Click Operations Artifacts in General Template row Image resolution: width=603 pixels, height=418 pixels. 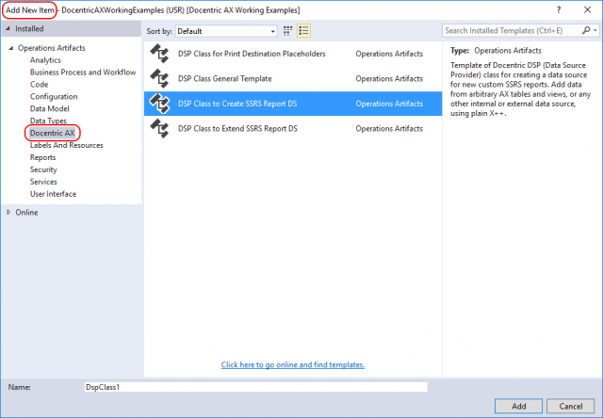pyautogui.click(x=389, y=79)
